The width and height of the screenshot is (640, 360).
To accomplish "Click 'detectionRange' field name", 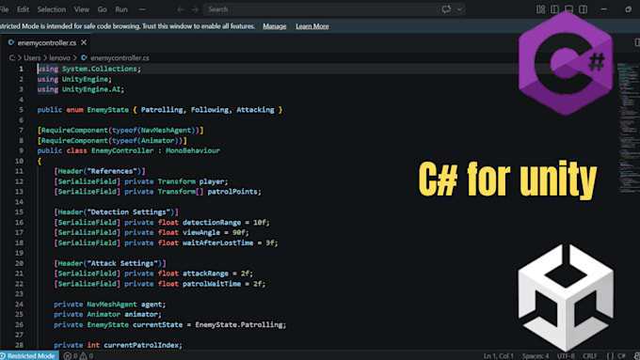I will pos(212,223).
